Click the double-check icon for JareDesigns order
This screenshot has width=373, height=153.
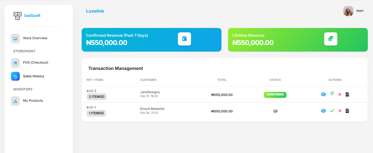point(332,93)
